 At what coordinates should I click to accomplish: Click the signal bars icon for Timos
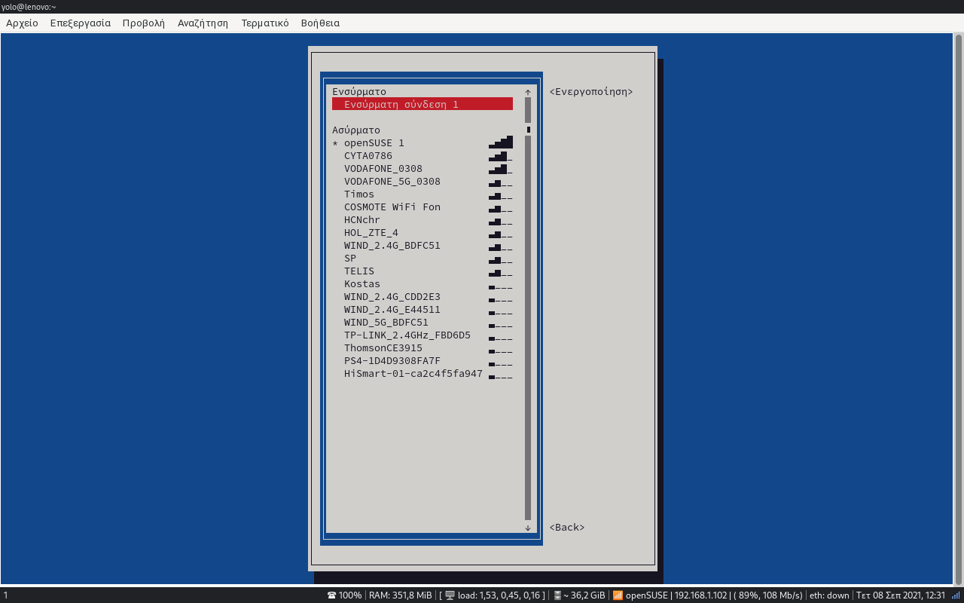pos(501,196)
